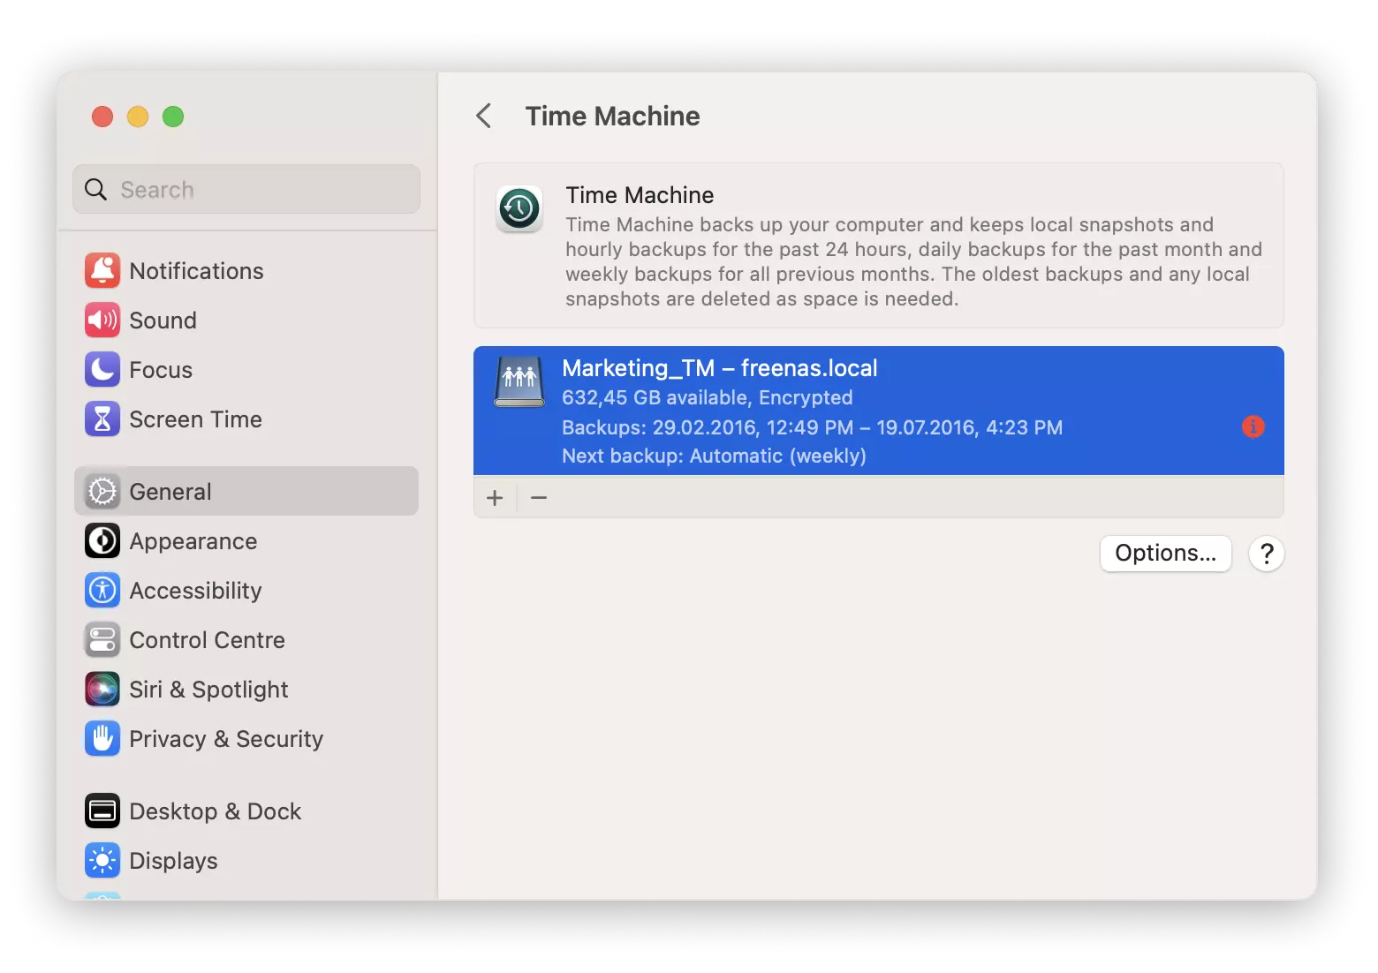Screen dimensions: 1378x973
Task: Open Sound settings label
Action: click(163, 321)
